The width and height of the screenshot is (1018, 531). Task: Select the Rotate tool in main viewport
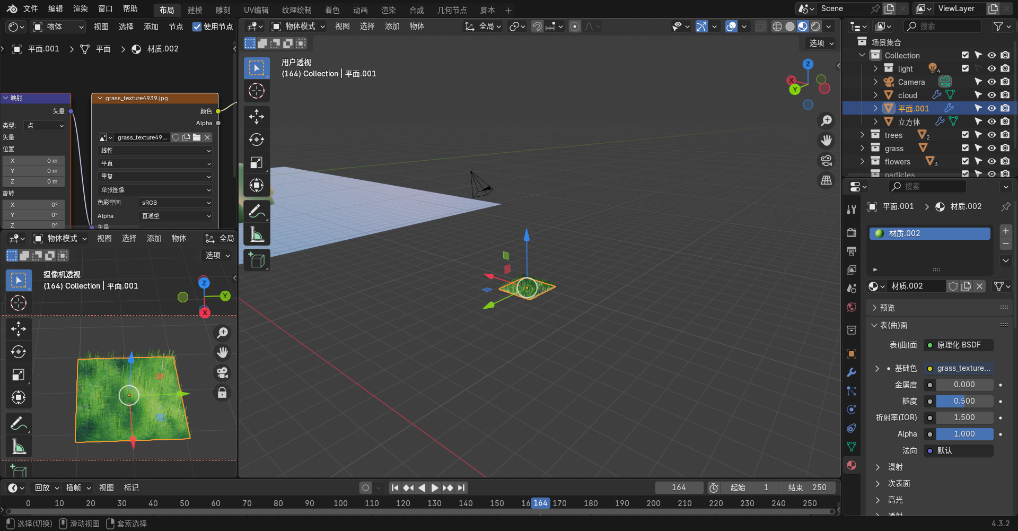click(x=257, y=140)
